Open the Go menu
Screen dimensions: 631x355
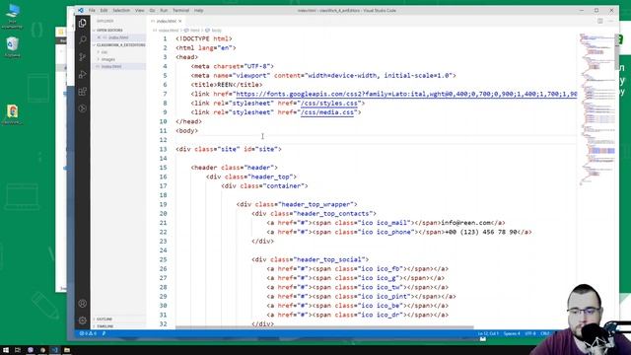(x=152, y=11)
